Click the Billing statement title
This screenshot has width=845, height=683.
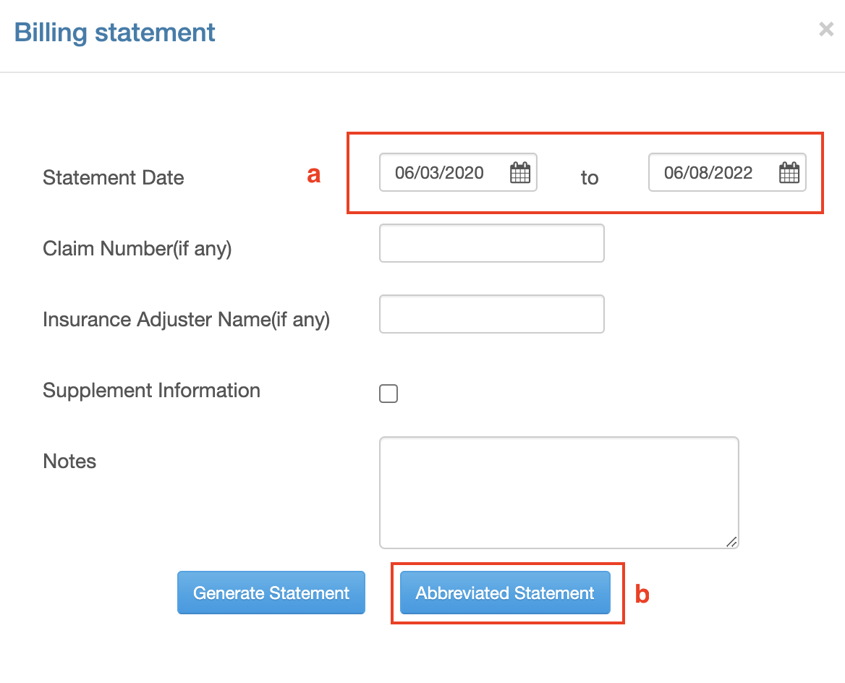(x=114, y=32)
